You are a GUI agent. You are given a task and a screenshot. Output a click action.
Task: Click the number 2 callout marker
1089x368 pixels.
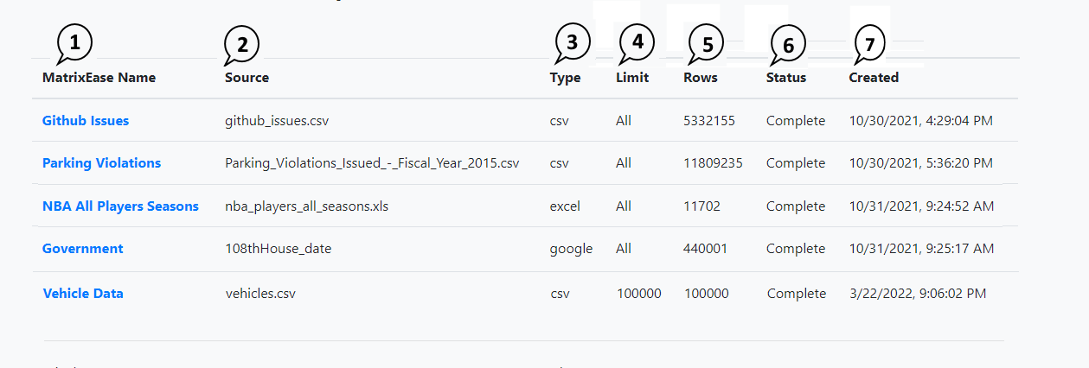pos(242,45)
